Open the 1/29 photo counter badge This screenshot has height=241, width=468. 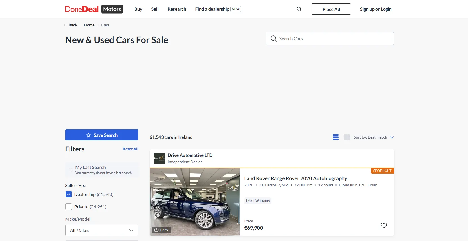pyautogui.click(x=161, y=230)
